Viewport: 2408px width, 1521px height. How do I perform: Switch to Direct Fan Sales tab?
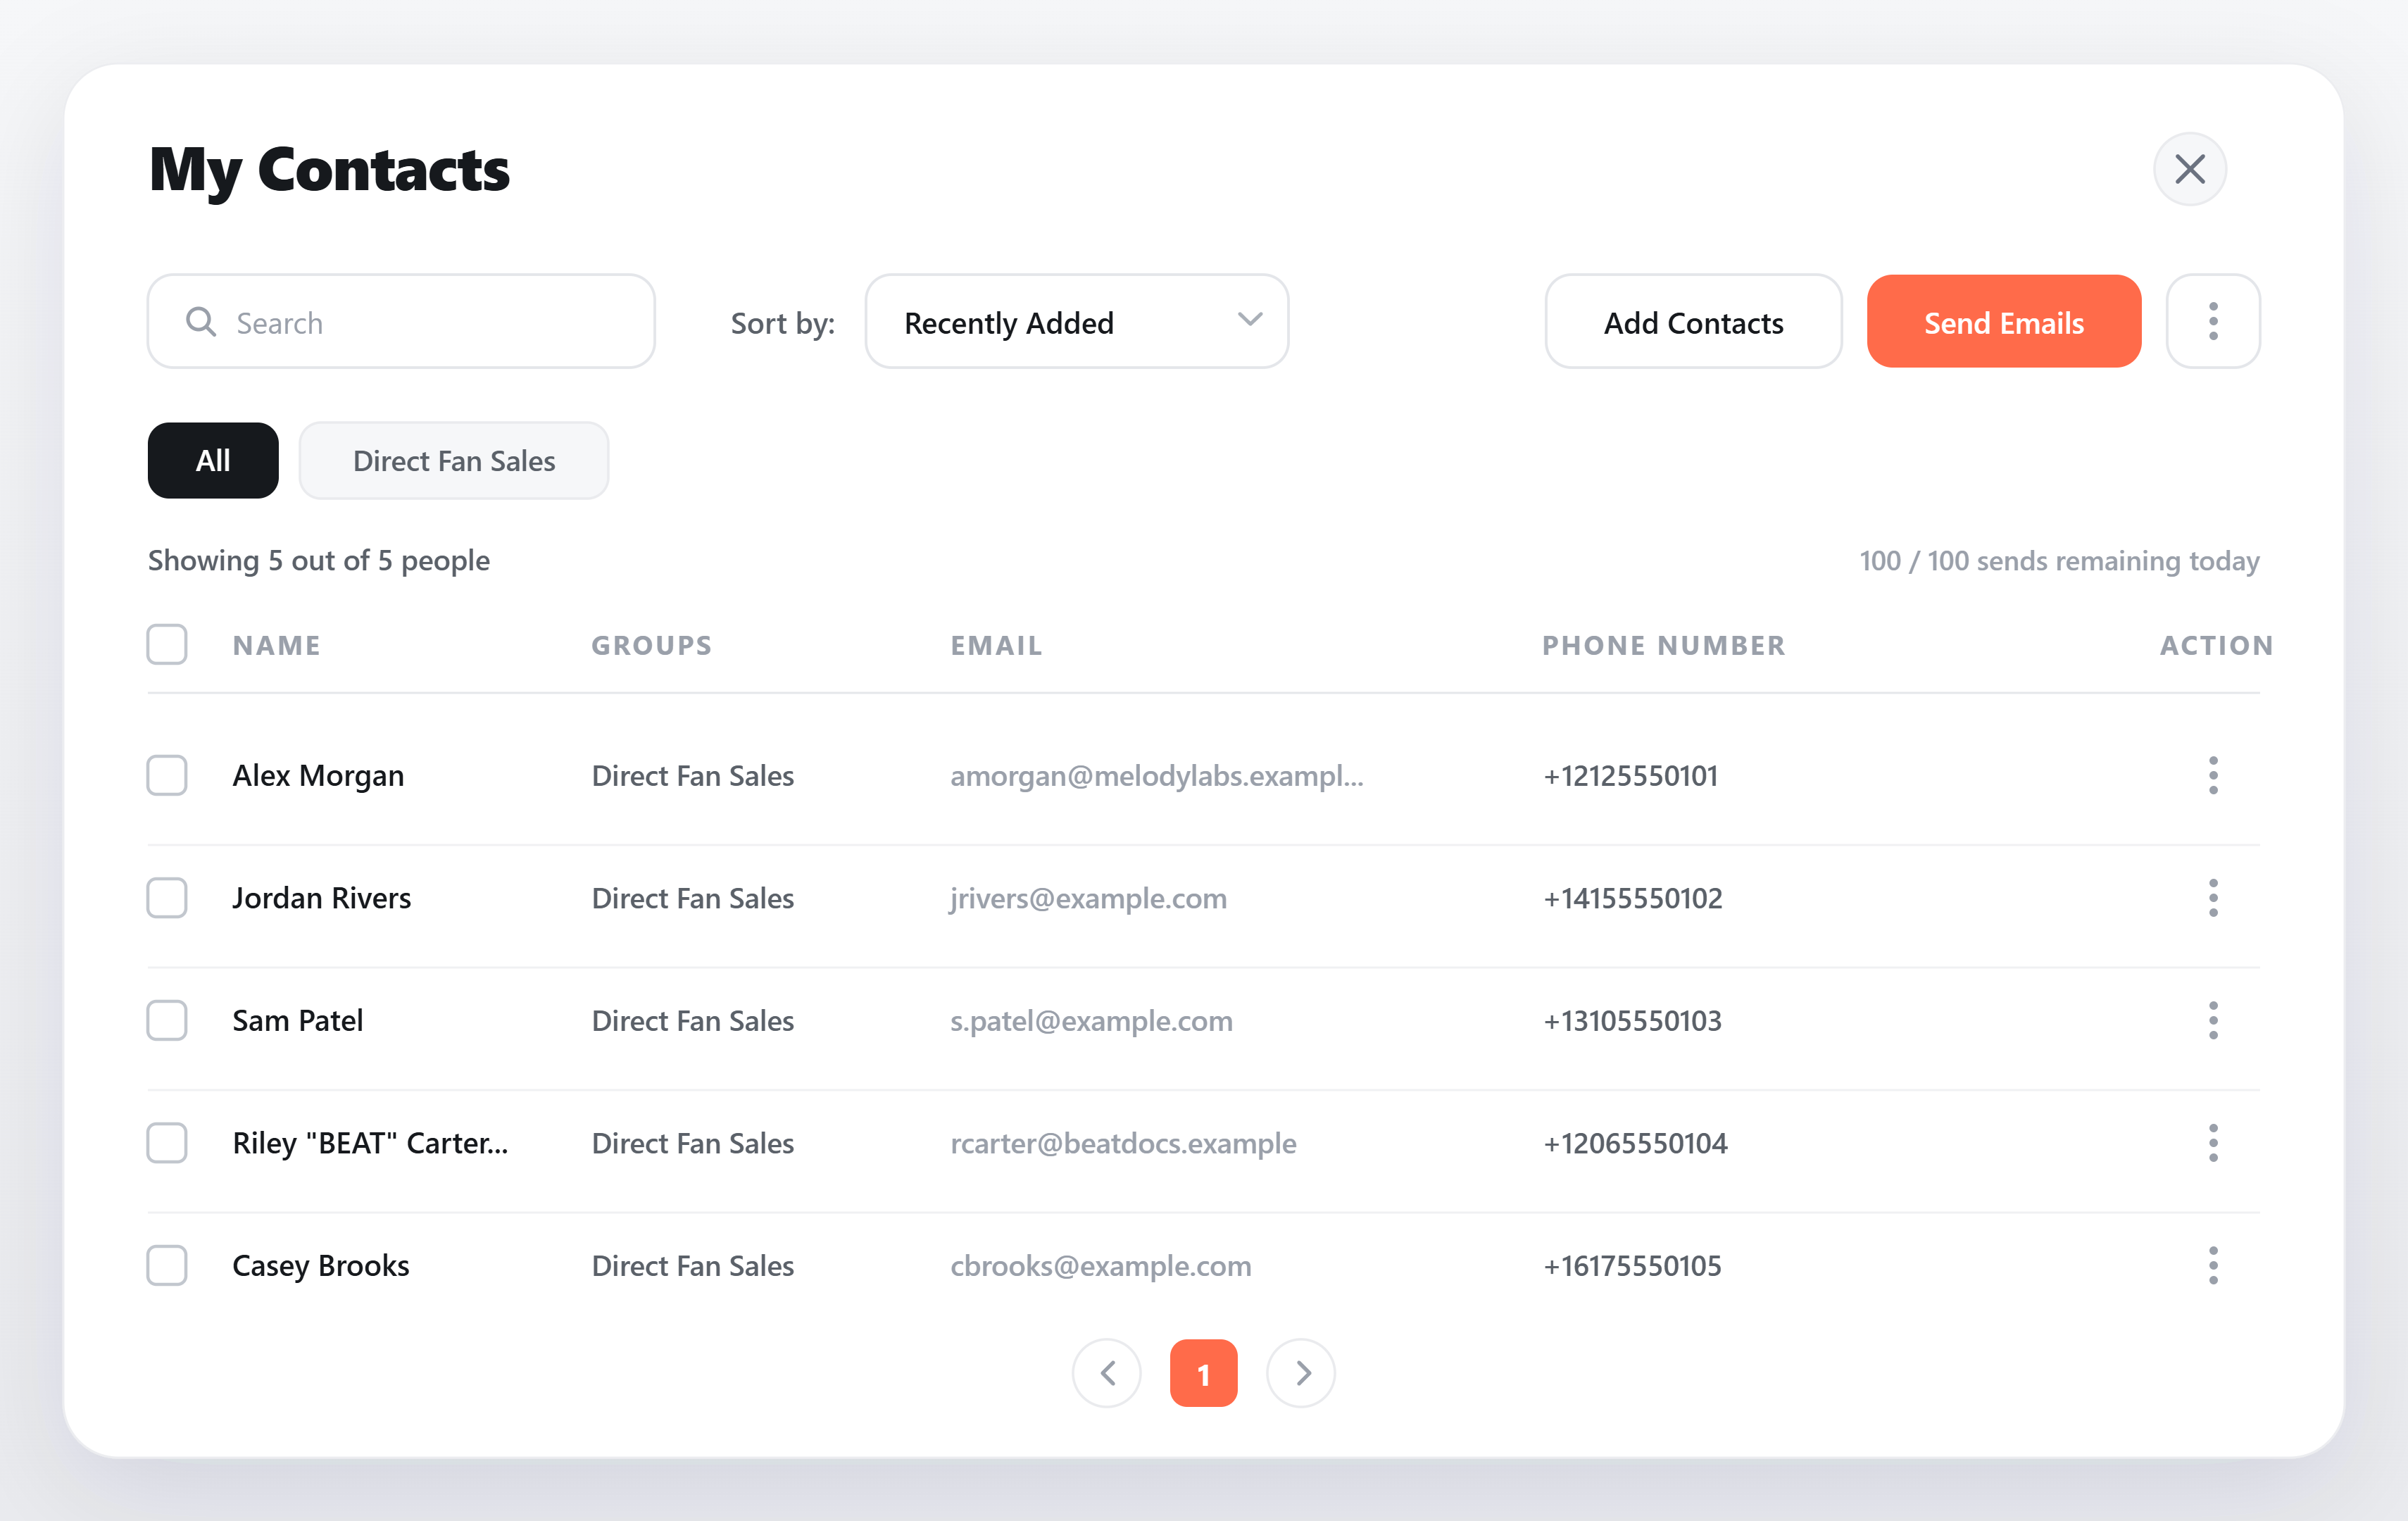click(x=454, y=461)
